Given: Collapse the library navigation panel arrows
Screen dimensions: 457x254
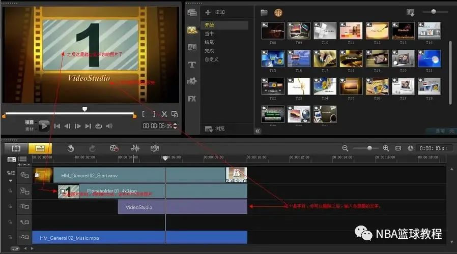Looking at the screenshot, I should (x=258, y=131).
